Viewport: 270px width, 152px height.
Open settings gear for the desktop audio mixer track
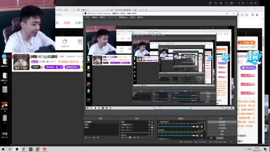(x=201, y=135)
